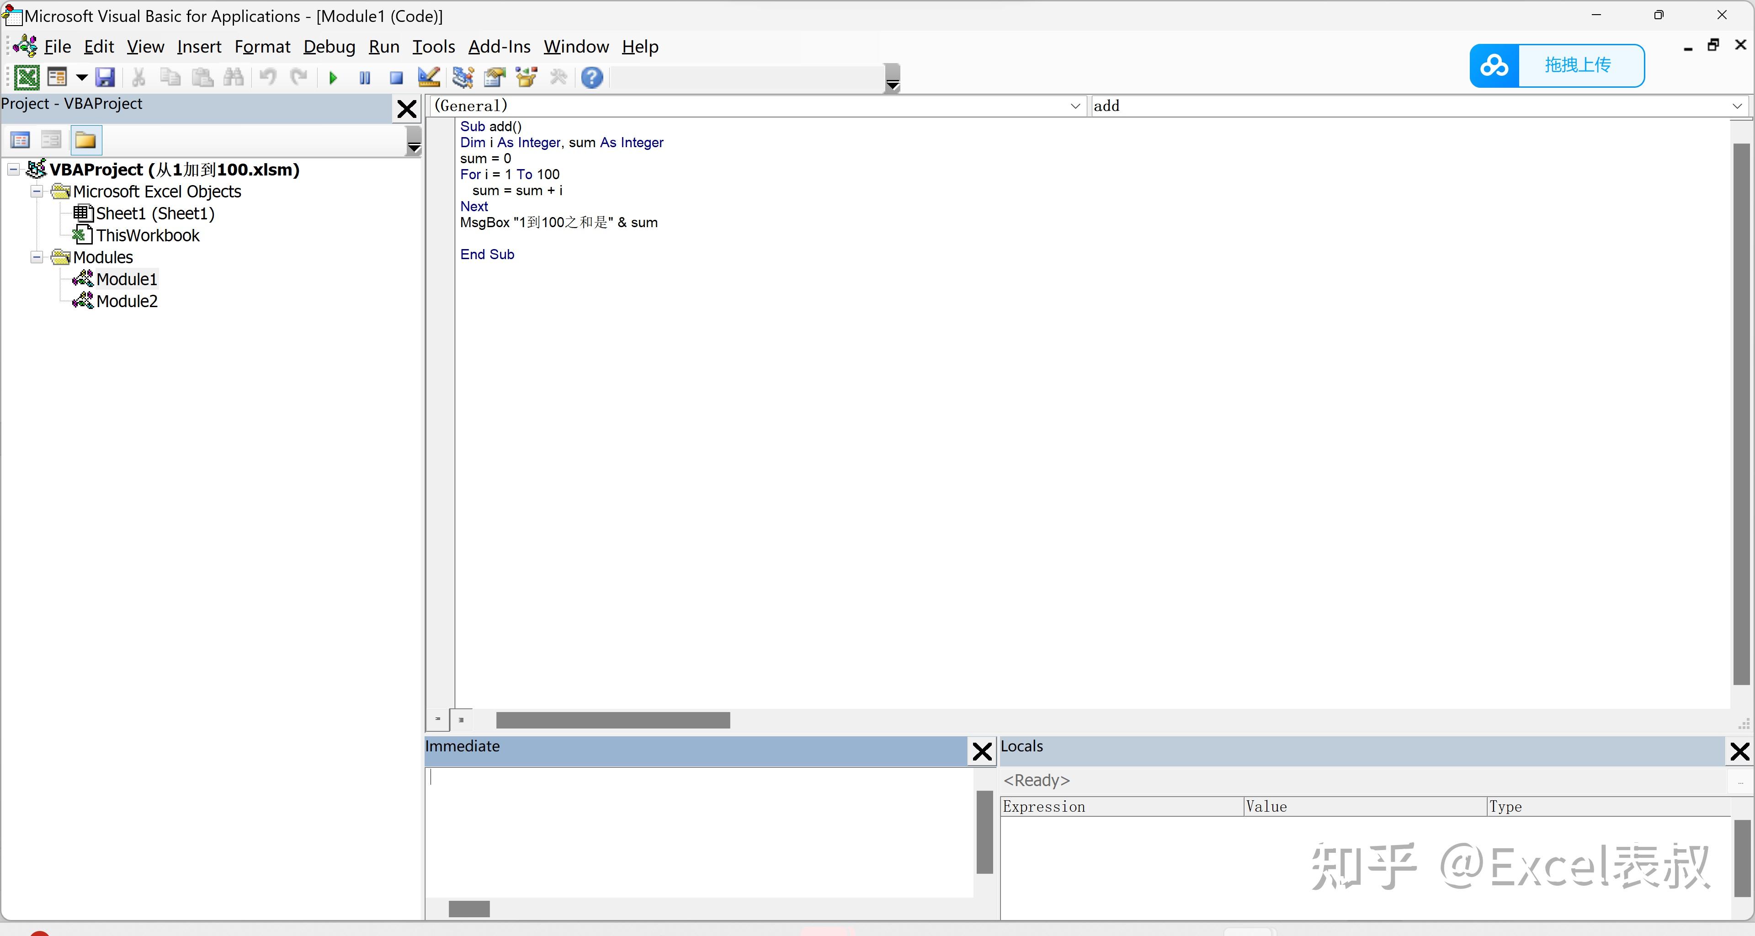Select Module2 in project tree

[127, 301]
